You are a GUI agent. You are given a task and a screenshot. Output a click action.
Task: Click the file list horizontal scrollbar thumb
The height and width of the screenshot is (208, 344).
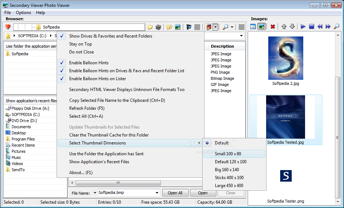point(118,183)
